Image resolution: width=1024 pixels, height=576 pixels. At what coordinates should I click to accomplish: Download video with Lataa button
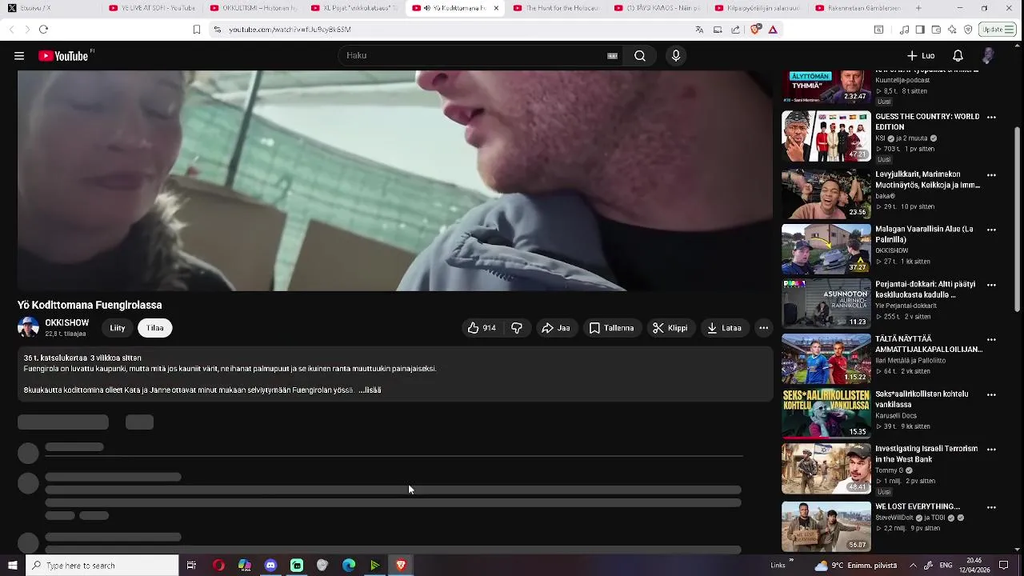tap(725, 328)
